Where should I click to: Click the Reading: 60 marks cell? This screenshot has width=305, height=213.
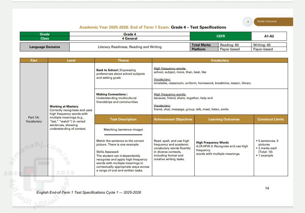coord(229,45)
